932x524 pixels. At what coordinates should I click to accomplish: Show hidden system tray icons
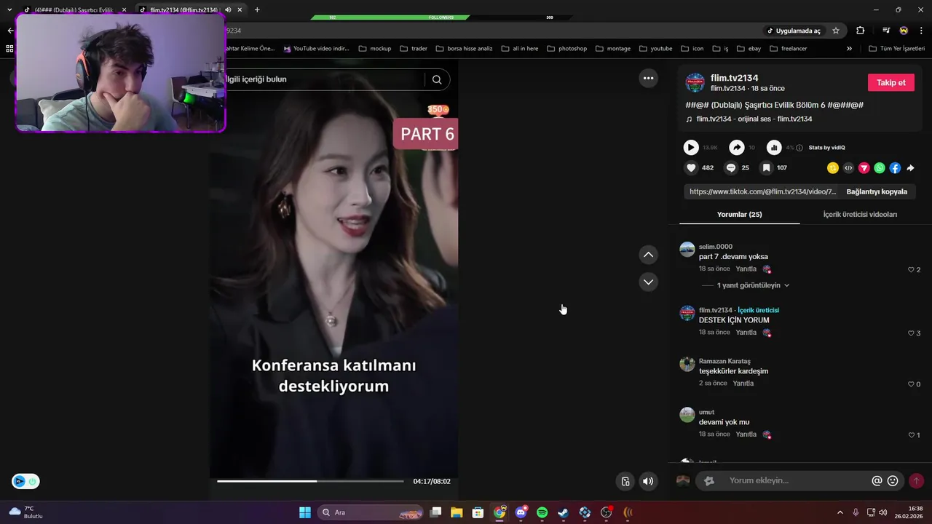pyautogui.click(x=840, y=512)
